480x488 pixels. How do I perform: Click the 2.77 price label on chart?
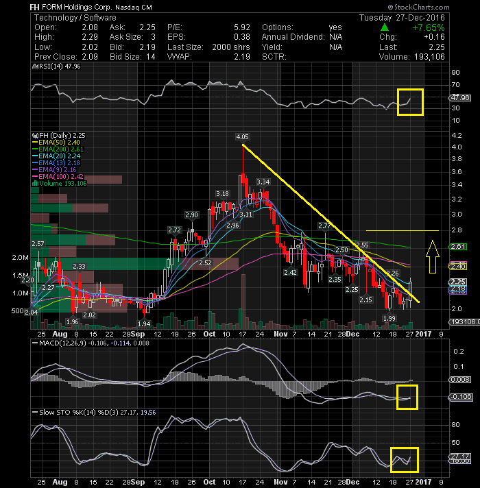(x=324, y=225)
